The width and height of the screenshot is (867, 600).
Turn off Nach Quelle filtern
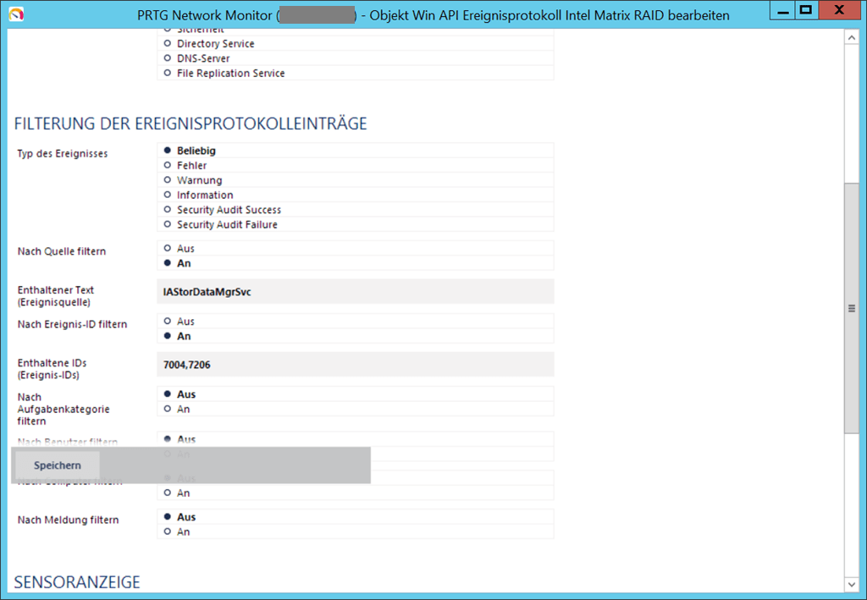[168, 249]
